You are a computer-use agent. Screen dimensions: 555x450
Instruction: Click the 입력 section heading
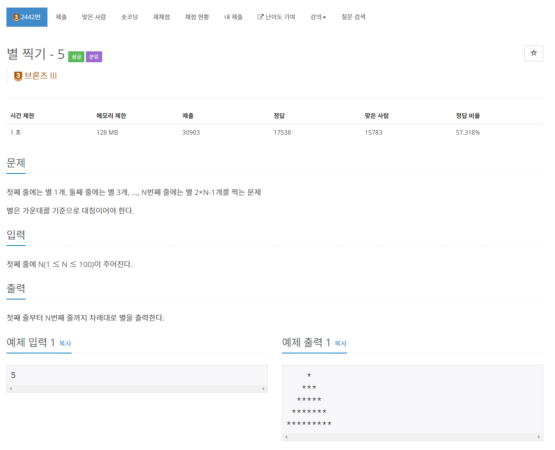tap(16, 235)
